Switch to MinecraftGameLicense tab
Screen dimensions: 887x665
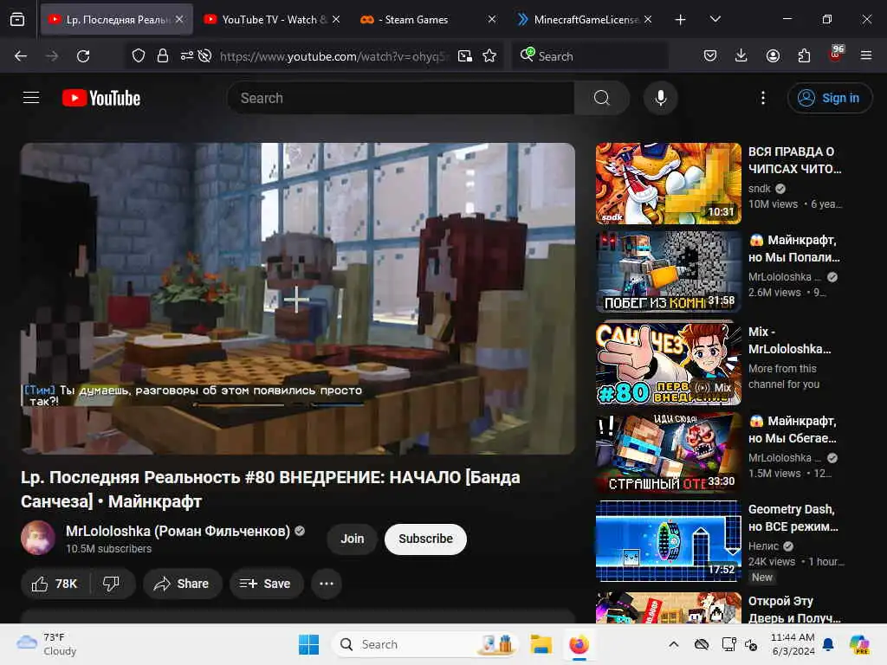tap(584, 19)
